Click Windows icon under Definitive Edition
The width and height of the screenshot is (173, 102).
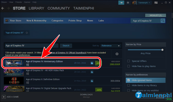[27, 83]
